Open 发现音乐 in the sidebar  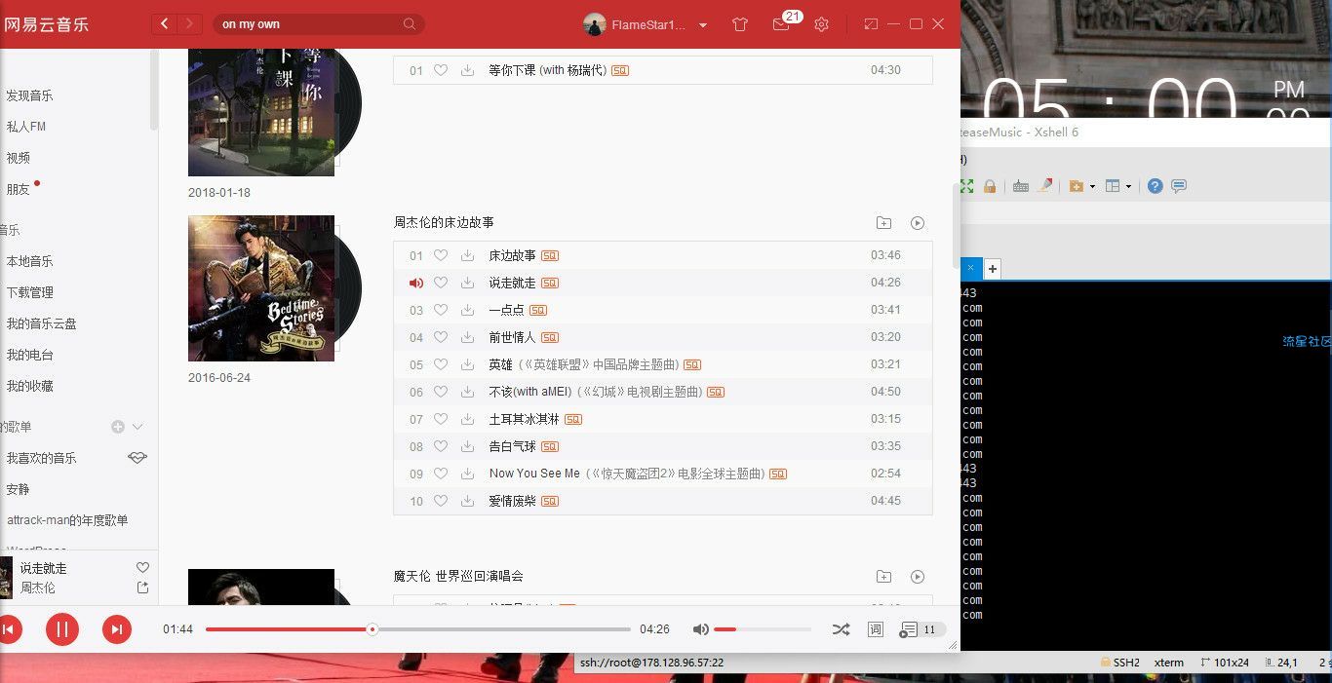tap(29, 95)
